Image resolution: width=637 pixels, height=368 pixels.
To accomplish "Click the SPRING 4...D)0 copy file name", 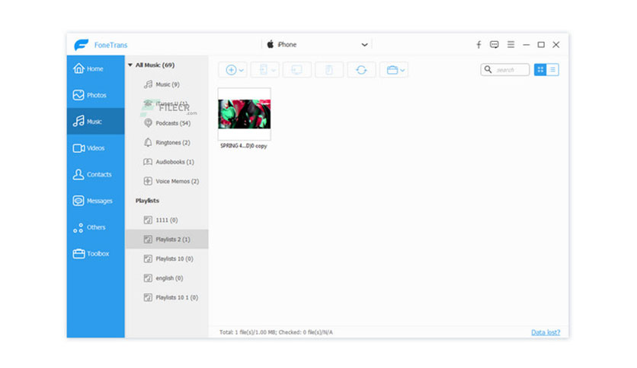I will 244,146.
